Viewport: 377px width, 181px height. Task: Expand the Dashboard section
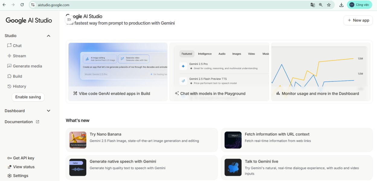click(48, 111)
